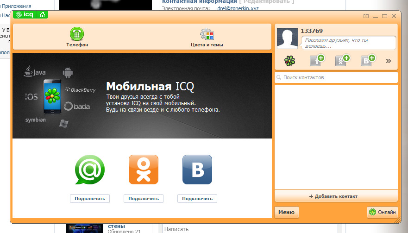Add a VKontakte account in sidebar

pyautogui.click(x=368, y=60)
